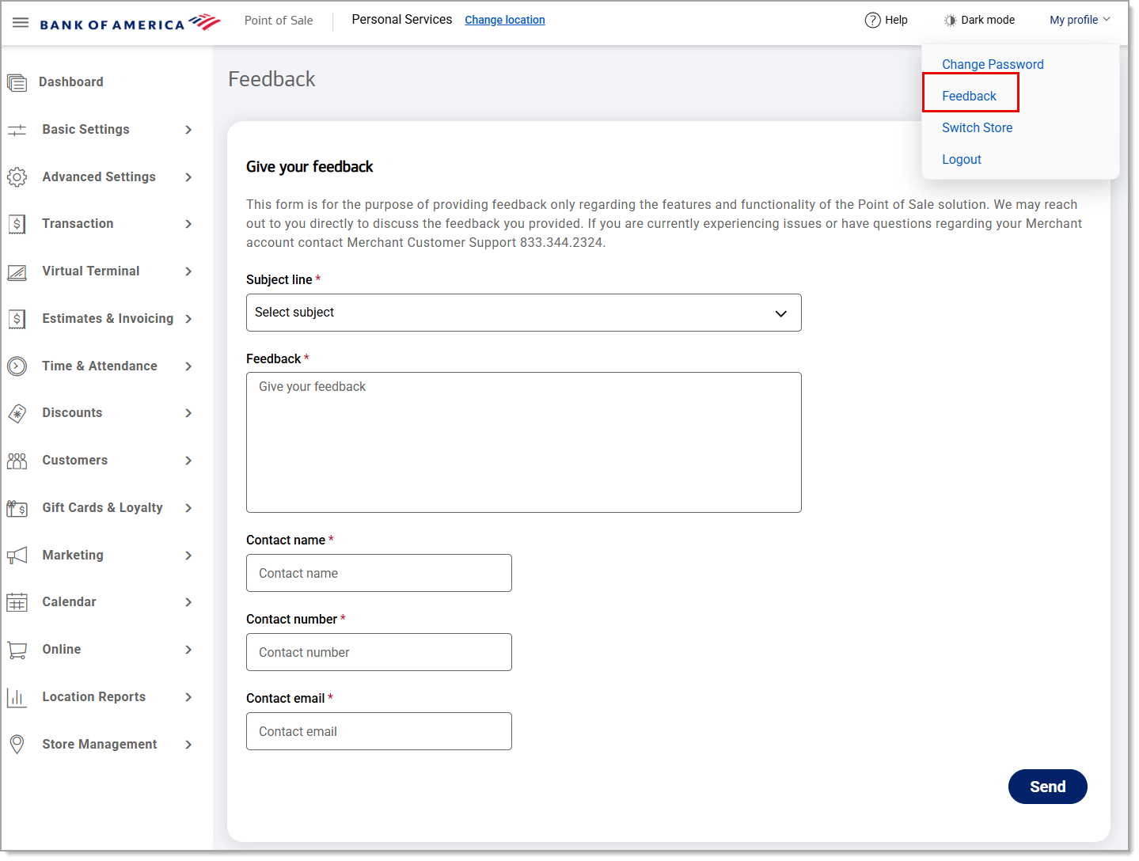Click the Location Reports chart icon

(x=17, y=697)
